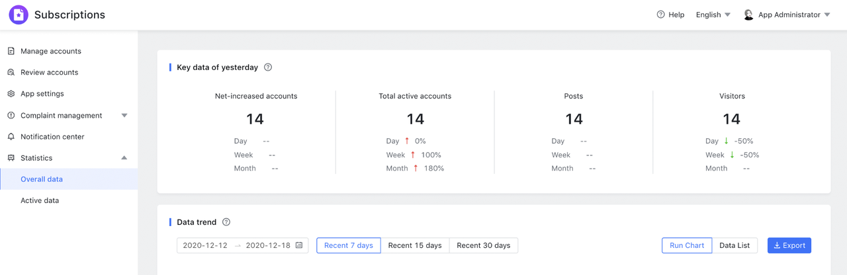This screenshot has width=847, height=275.
Task: Click the calendar icon in date range field
Action: [x=299, y=245]
